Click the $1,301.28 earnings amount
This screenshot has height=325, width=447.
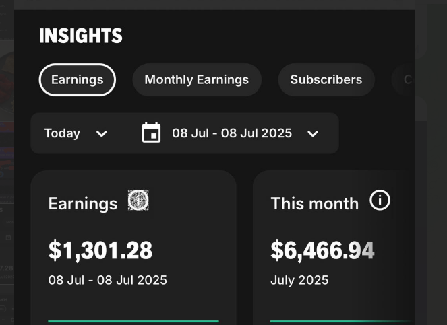tap(100, 250)
